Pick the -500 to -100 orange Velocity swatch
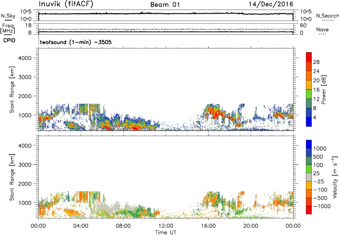 coord(309,193)
